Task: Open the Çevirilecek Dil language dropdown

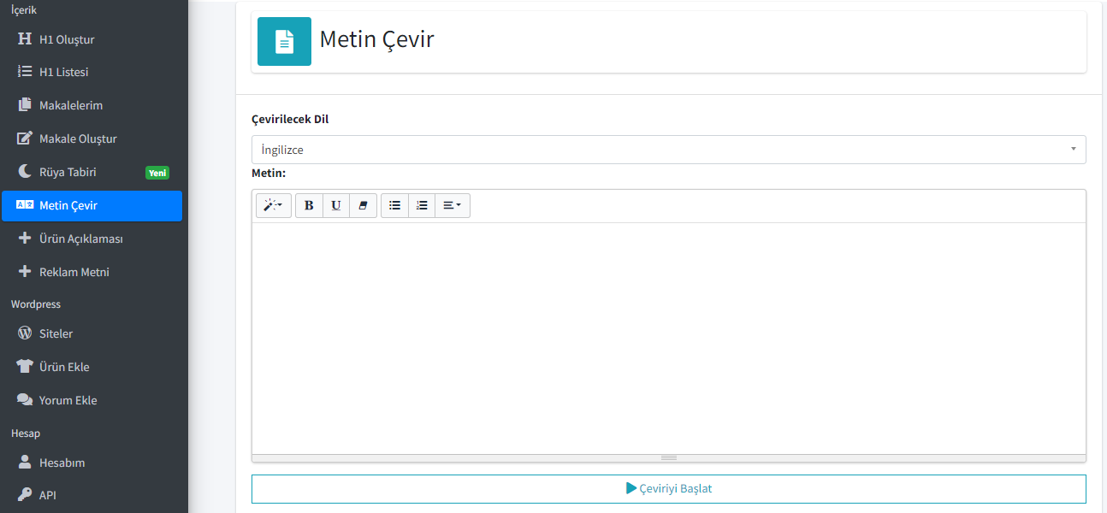Action: pos(668,150)
